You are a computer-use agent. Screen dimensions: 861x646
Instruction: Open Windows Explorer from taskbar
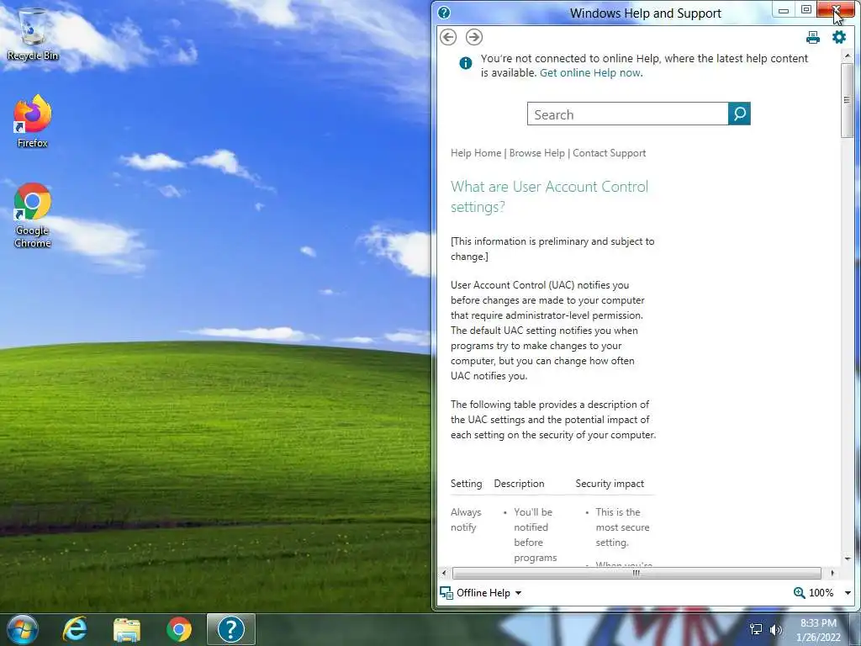[127, 629]
